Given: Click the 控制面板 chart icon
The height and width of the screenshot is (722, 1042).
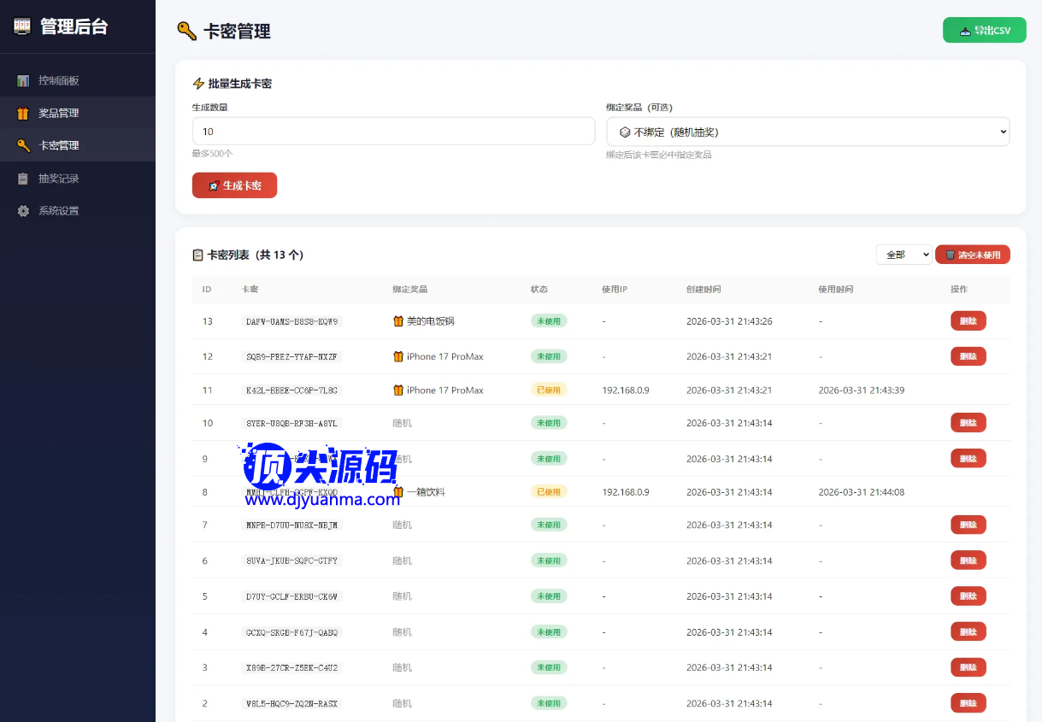Looking at the screenshot, I should pyautogui.click(x=23, y=81).
